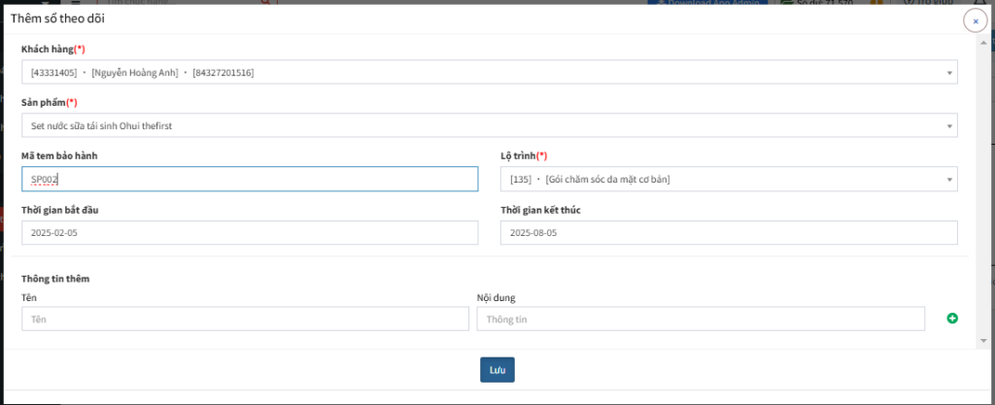Click the caret arrow of Khách hàng field

tap(950, 73)
